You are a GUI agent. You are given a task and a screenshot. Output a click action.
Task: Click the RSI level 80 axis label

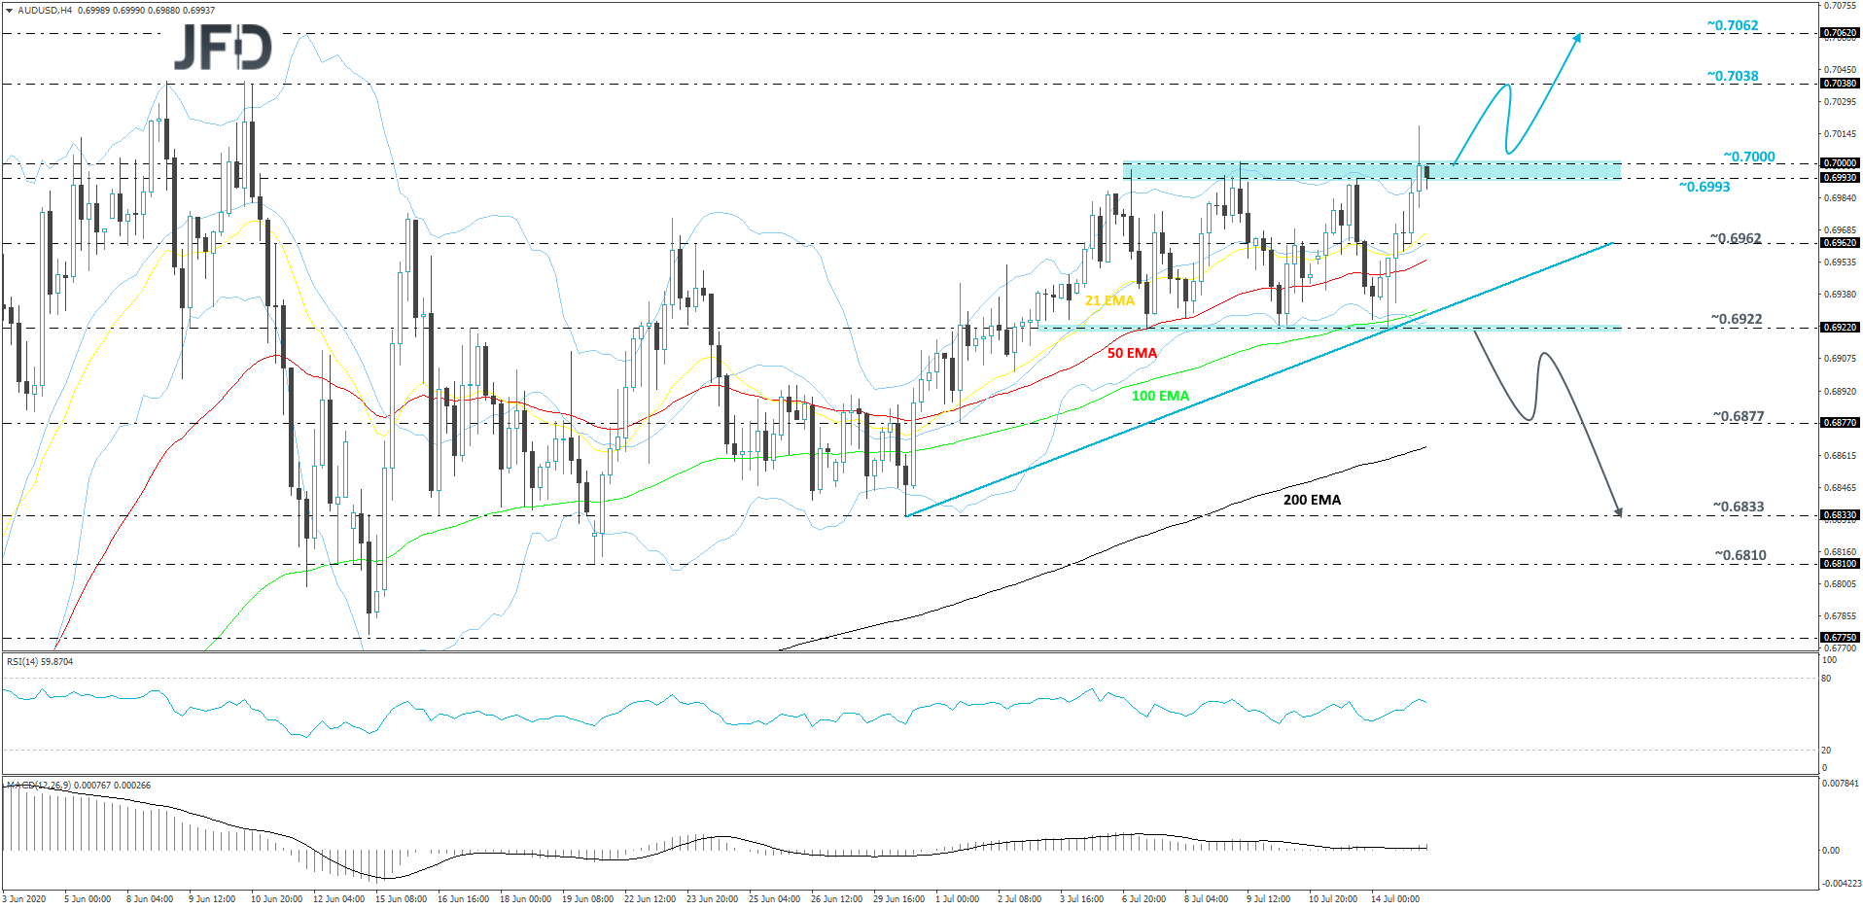(1827, 679)
